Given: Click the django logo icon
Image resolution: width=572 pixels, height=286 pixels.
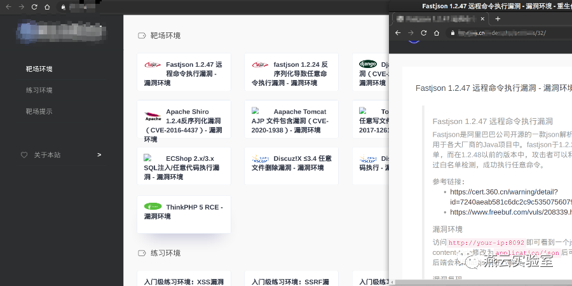Looking at the screenshot, I should (x=368, y=64).
